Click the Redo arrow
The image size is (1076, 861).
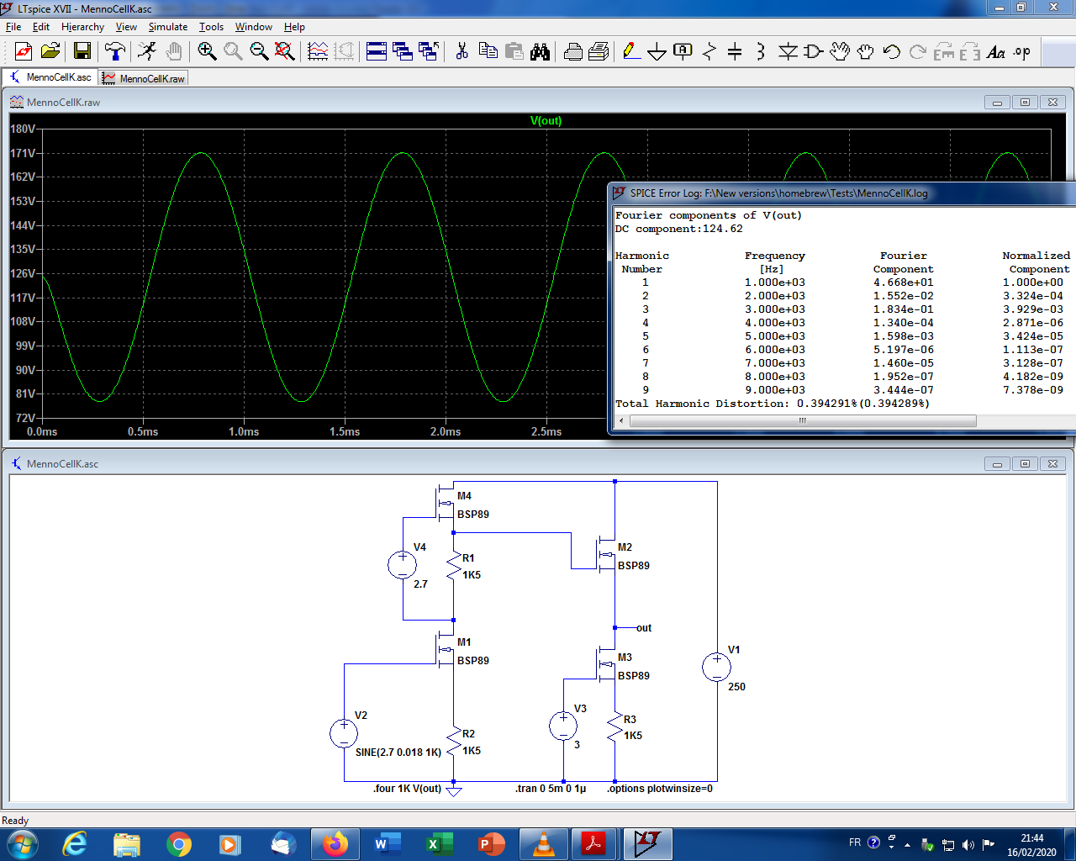917,51
